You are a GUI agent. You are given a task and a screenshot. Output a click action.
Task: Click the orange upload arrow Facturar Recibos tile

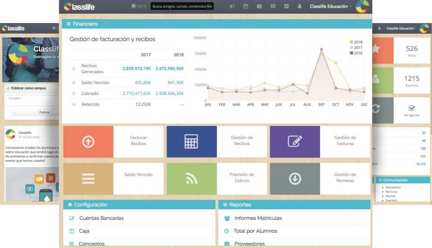tap(88, 142)
